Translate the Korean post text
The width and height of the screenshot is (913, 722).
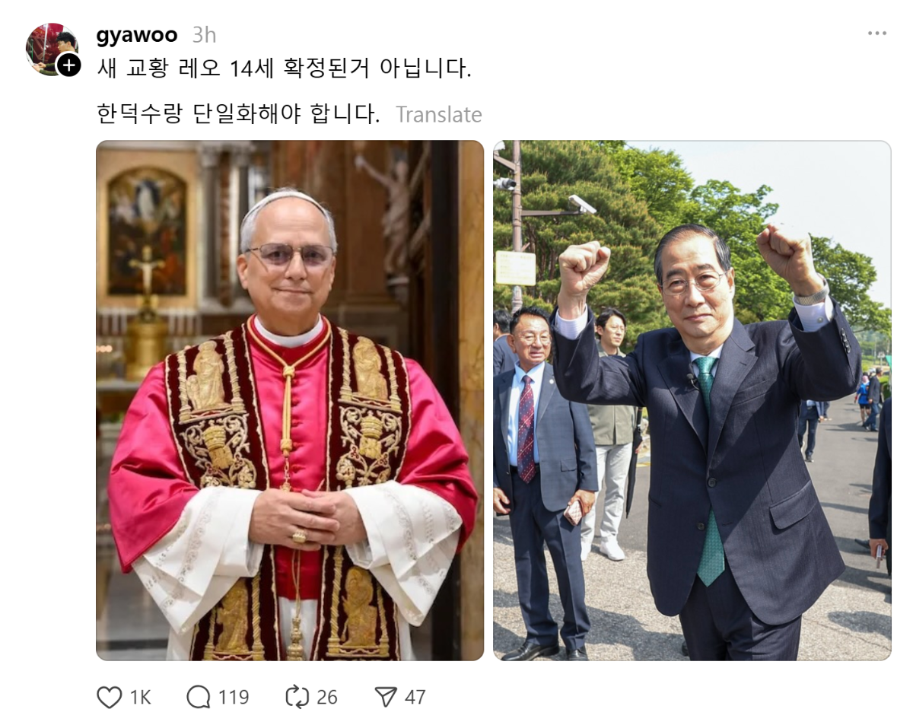439,115
